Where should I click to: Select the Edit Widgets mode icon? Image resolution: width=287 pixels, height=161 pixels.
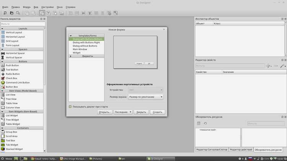[x=42, y=13]
